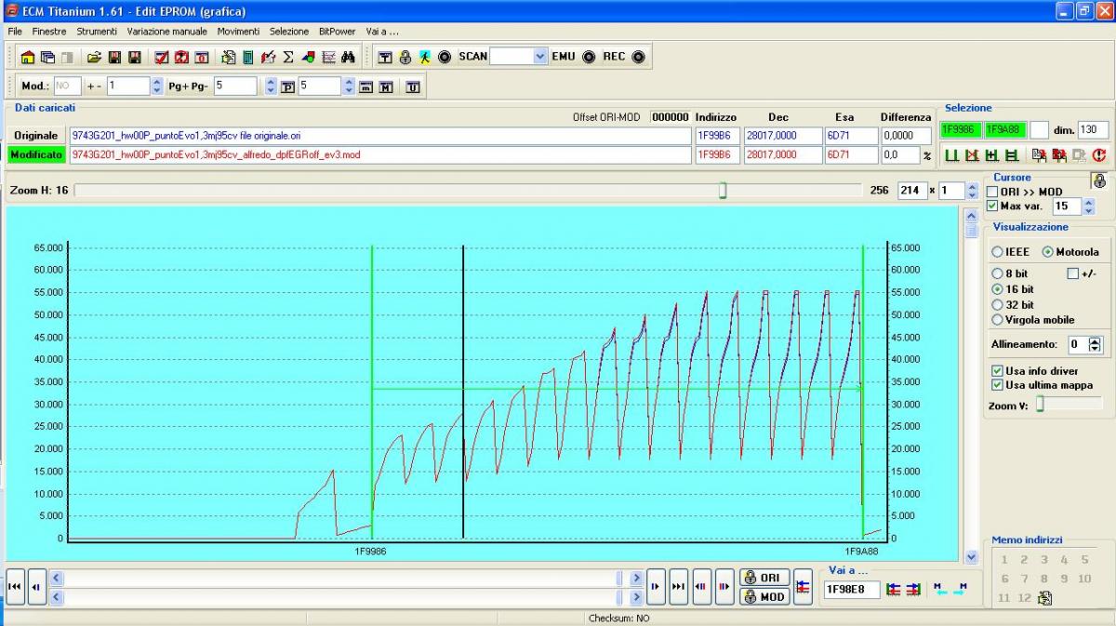
Task: Move the Zoom H slider handle
Action: tap(723, 191)
